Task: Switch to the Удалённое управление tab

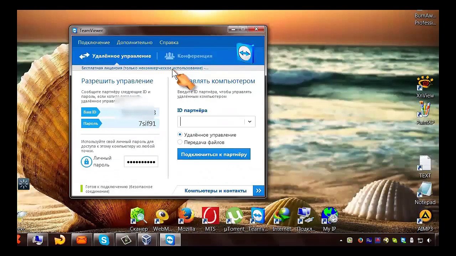Action: pyautogui.click(x=115, y=56)
